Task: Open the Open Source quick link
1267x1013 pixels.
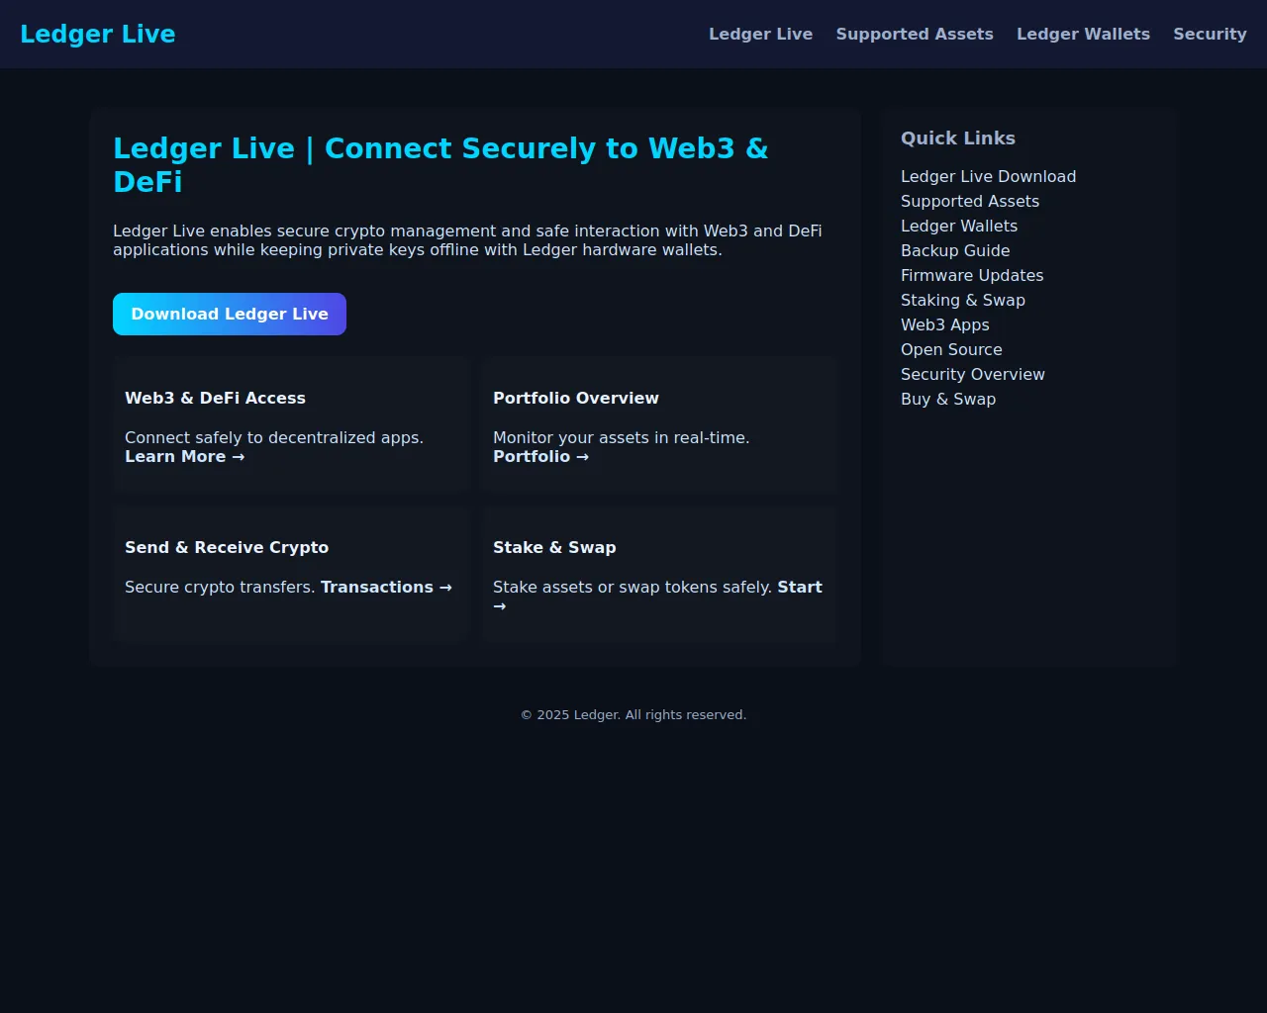Action: [951, 349]
